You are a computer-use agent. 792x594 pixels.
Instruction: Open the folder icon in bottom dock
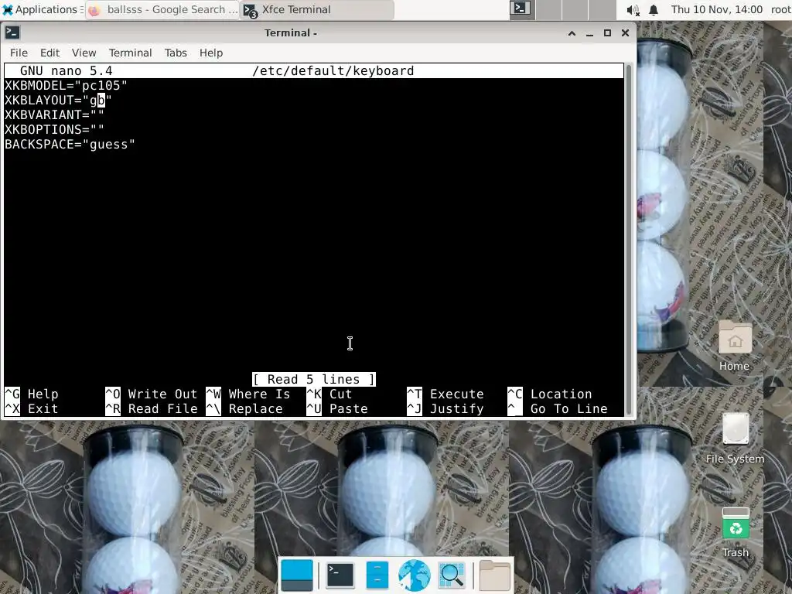coord(494,575)
